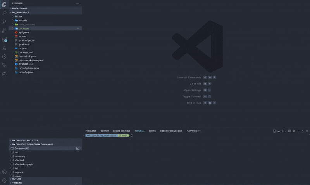Viewport: 310px width, 185px height.
Task: Expand the node_modules folder chevron
Action: [13, 24]
